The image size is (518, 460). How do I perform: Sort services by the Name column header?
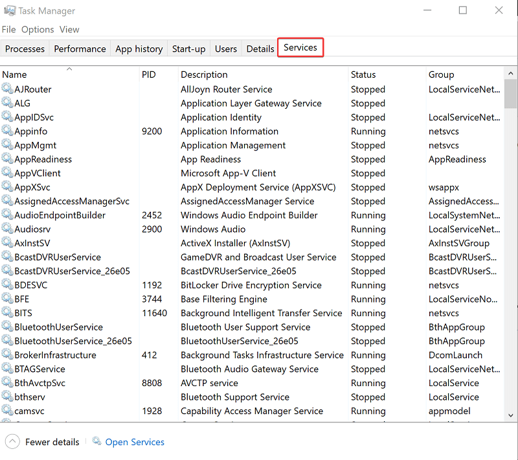69,75
